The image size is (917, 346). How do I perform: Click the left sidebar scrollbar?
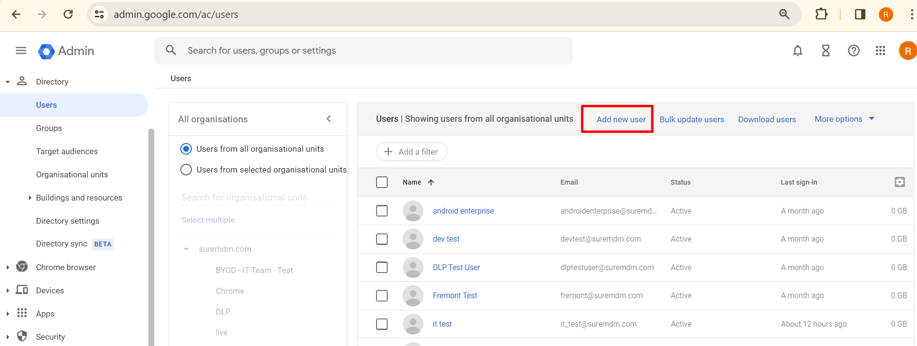[x=151, y=237]
